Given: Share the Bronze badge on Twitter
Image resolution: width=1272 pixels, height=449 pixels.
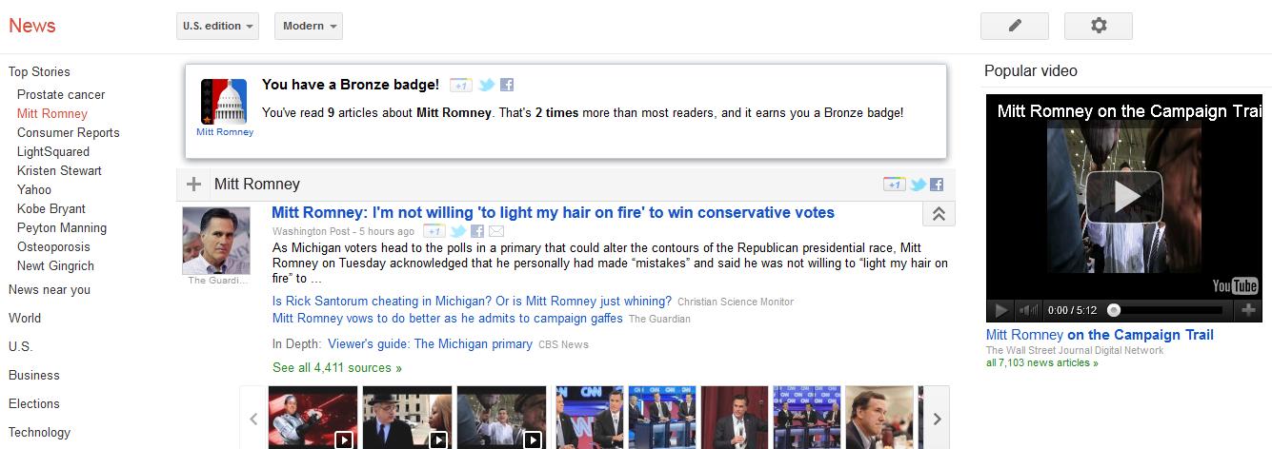Looking at the screenshot, I should [486, 85].
